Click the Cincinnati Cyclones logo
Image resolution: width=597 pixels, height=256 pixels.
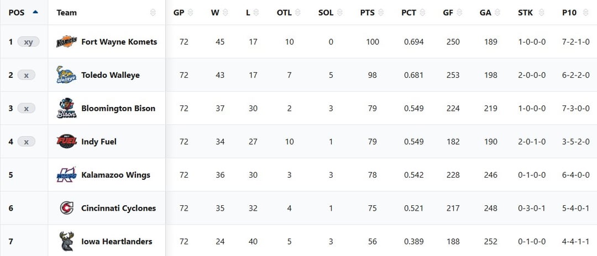(x=67, y=208)
